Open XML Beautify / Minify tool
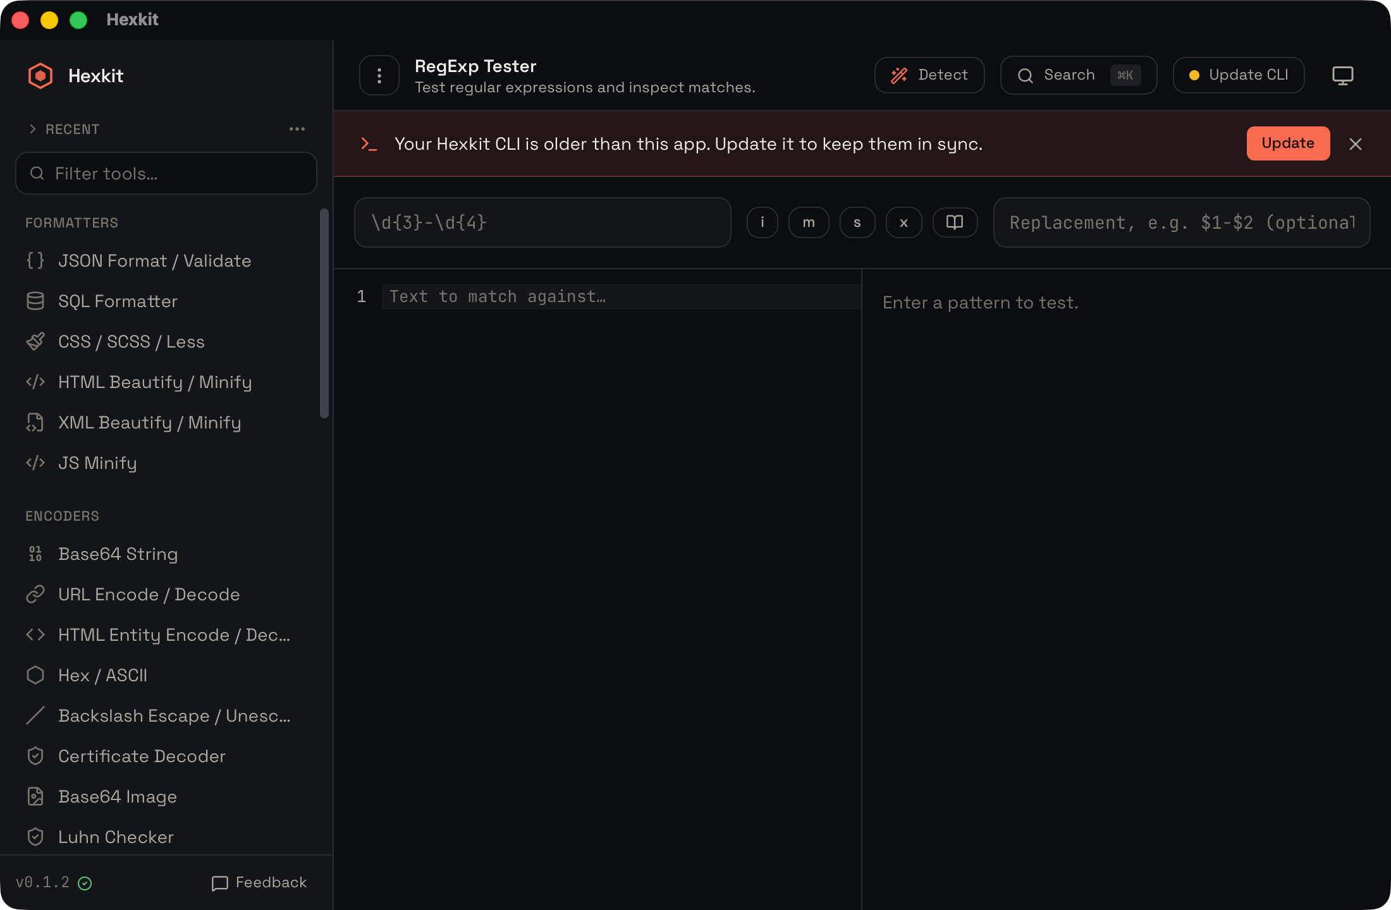 coord(166,423)
